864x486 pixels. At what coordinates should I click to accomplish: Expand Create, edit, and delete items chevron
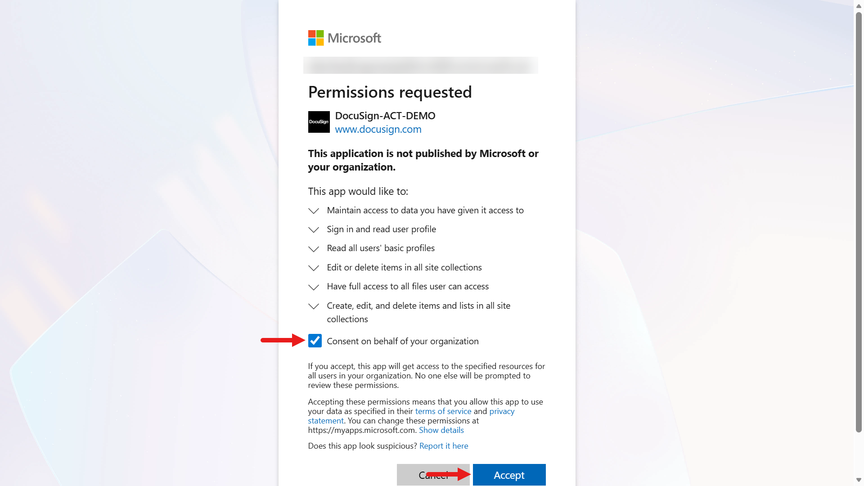pos(314,306)
